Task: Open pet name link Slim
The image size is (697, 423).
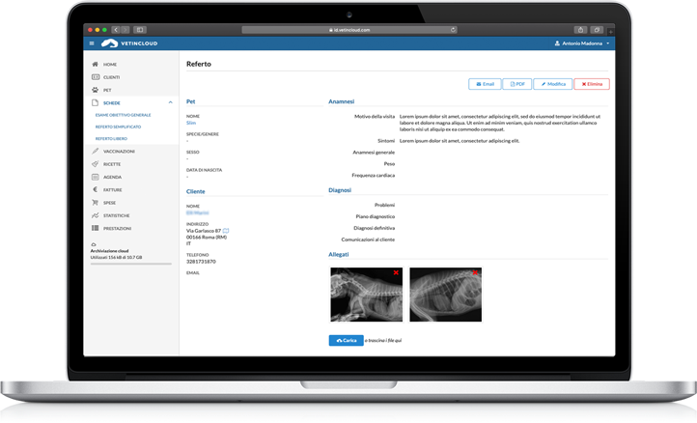Action: coord(191,123)
